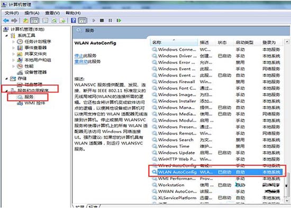Image resolution: width=291 pixels, height=208 pixels.
Task: Click the Back arrow toolbar icon
Action: [6, 21]
